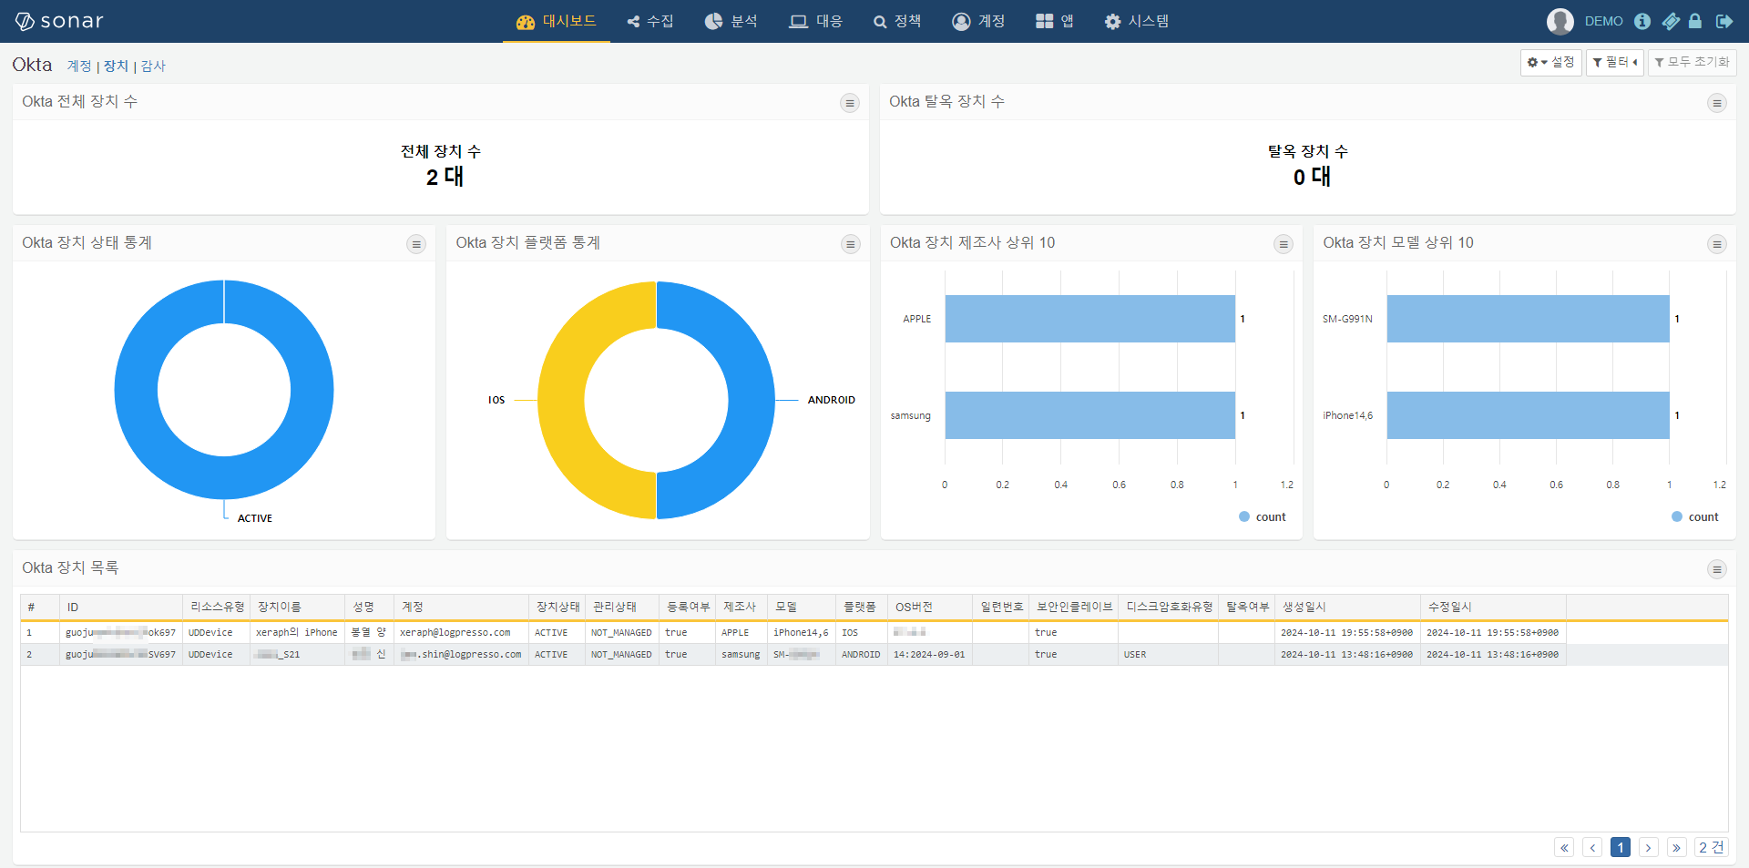
Task: Go to previous page of device list
Action: pos(1592,848)
